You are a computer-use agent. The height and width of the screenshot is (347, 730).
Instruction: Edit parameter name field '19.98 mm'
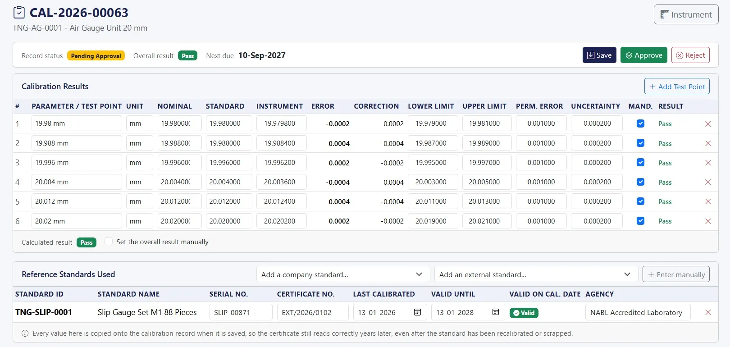coord(77,123)
